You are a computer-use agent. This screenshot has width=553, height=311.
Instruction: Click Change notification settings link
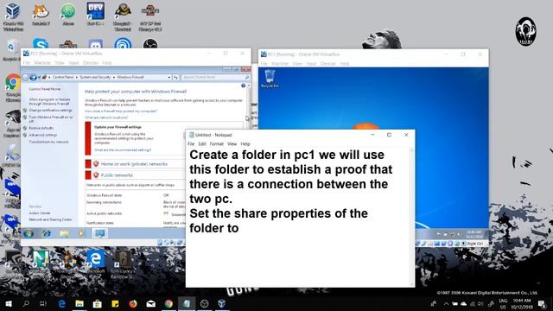51,111
